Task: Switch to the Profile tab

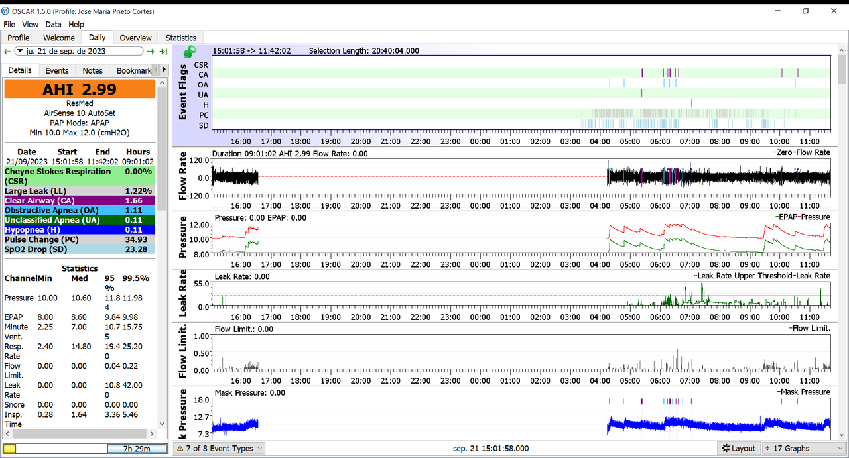Action: coord(19,38)
